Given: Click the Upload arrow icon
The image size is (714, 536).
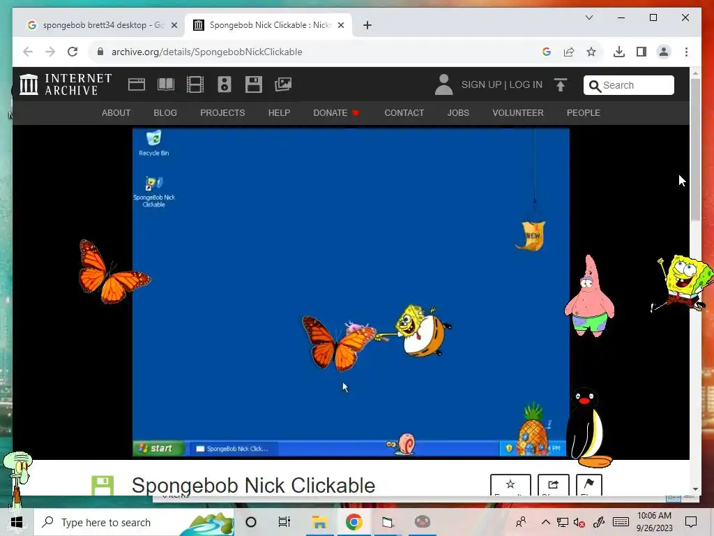Looking at the screenshot, I should pos(560,84).
